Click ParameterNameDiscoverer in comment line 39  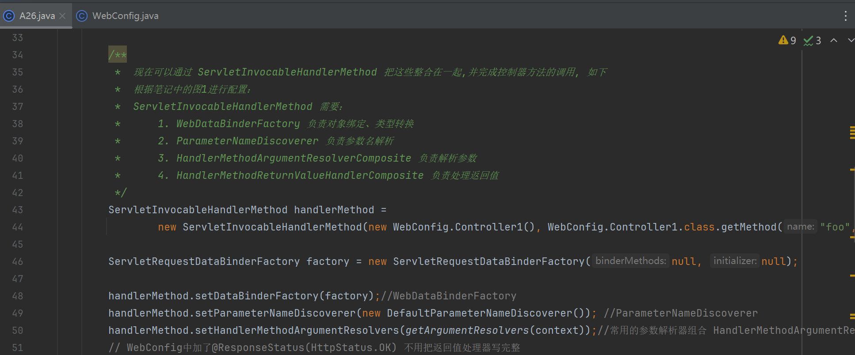click(x=247, y=141)
